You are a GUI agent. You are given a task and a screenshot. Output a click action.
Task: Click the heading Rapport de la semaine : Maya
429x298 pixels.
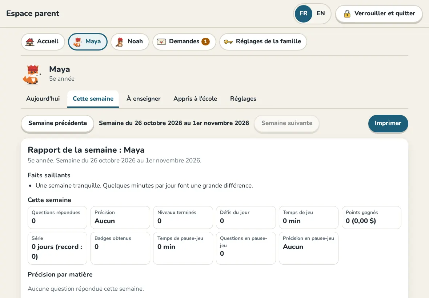pos(86,150)
